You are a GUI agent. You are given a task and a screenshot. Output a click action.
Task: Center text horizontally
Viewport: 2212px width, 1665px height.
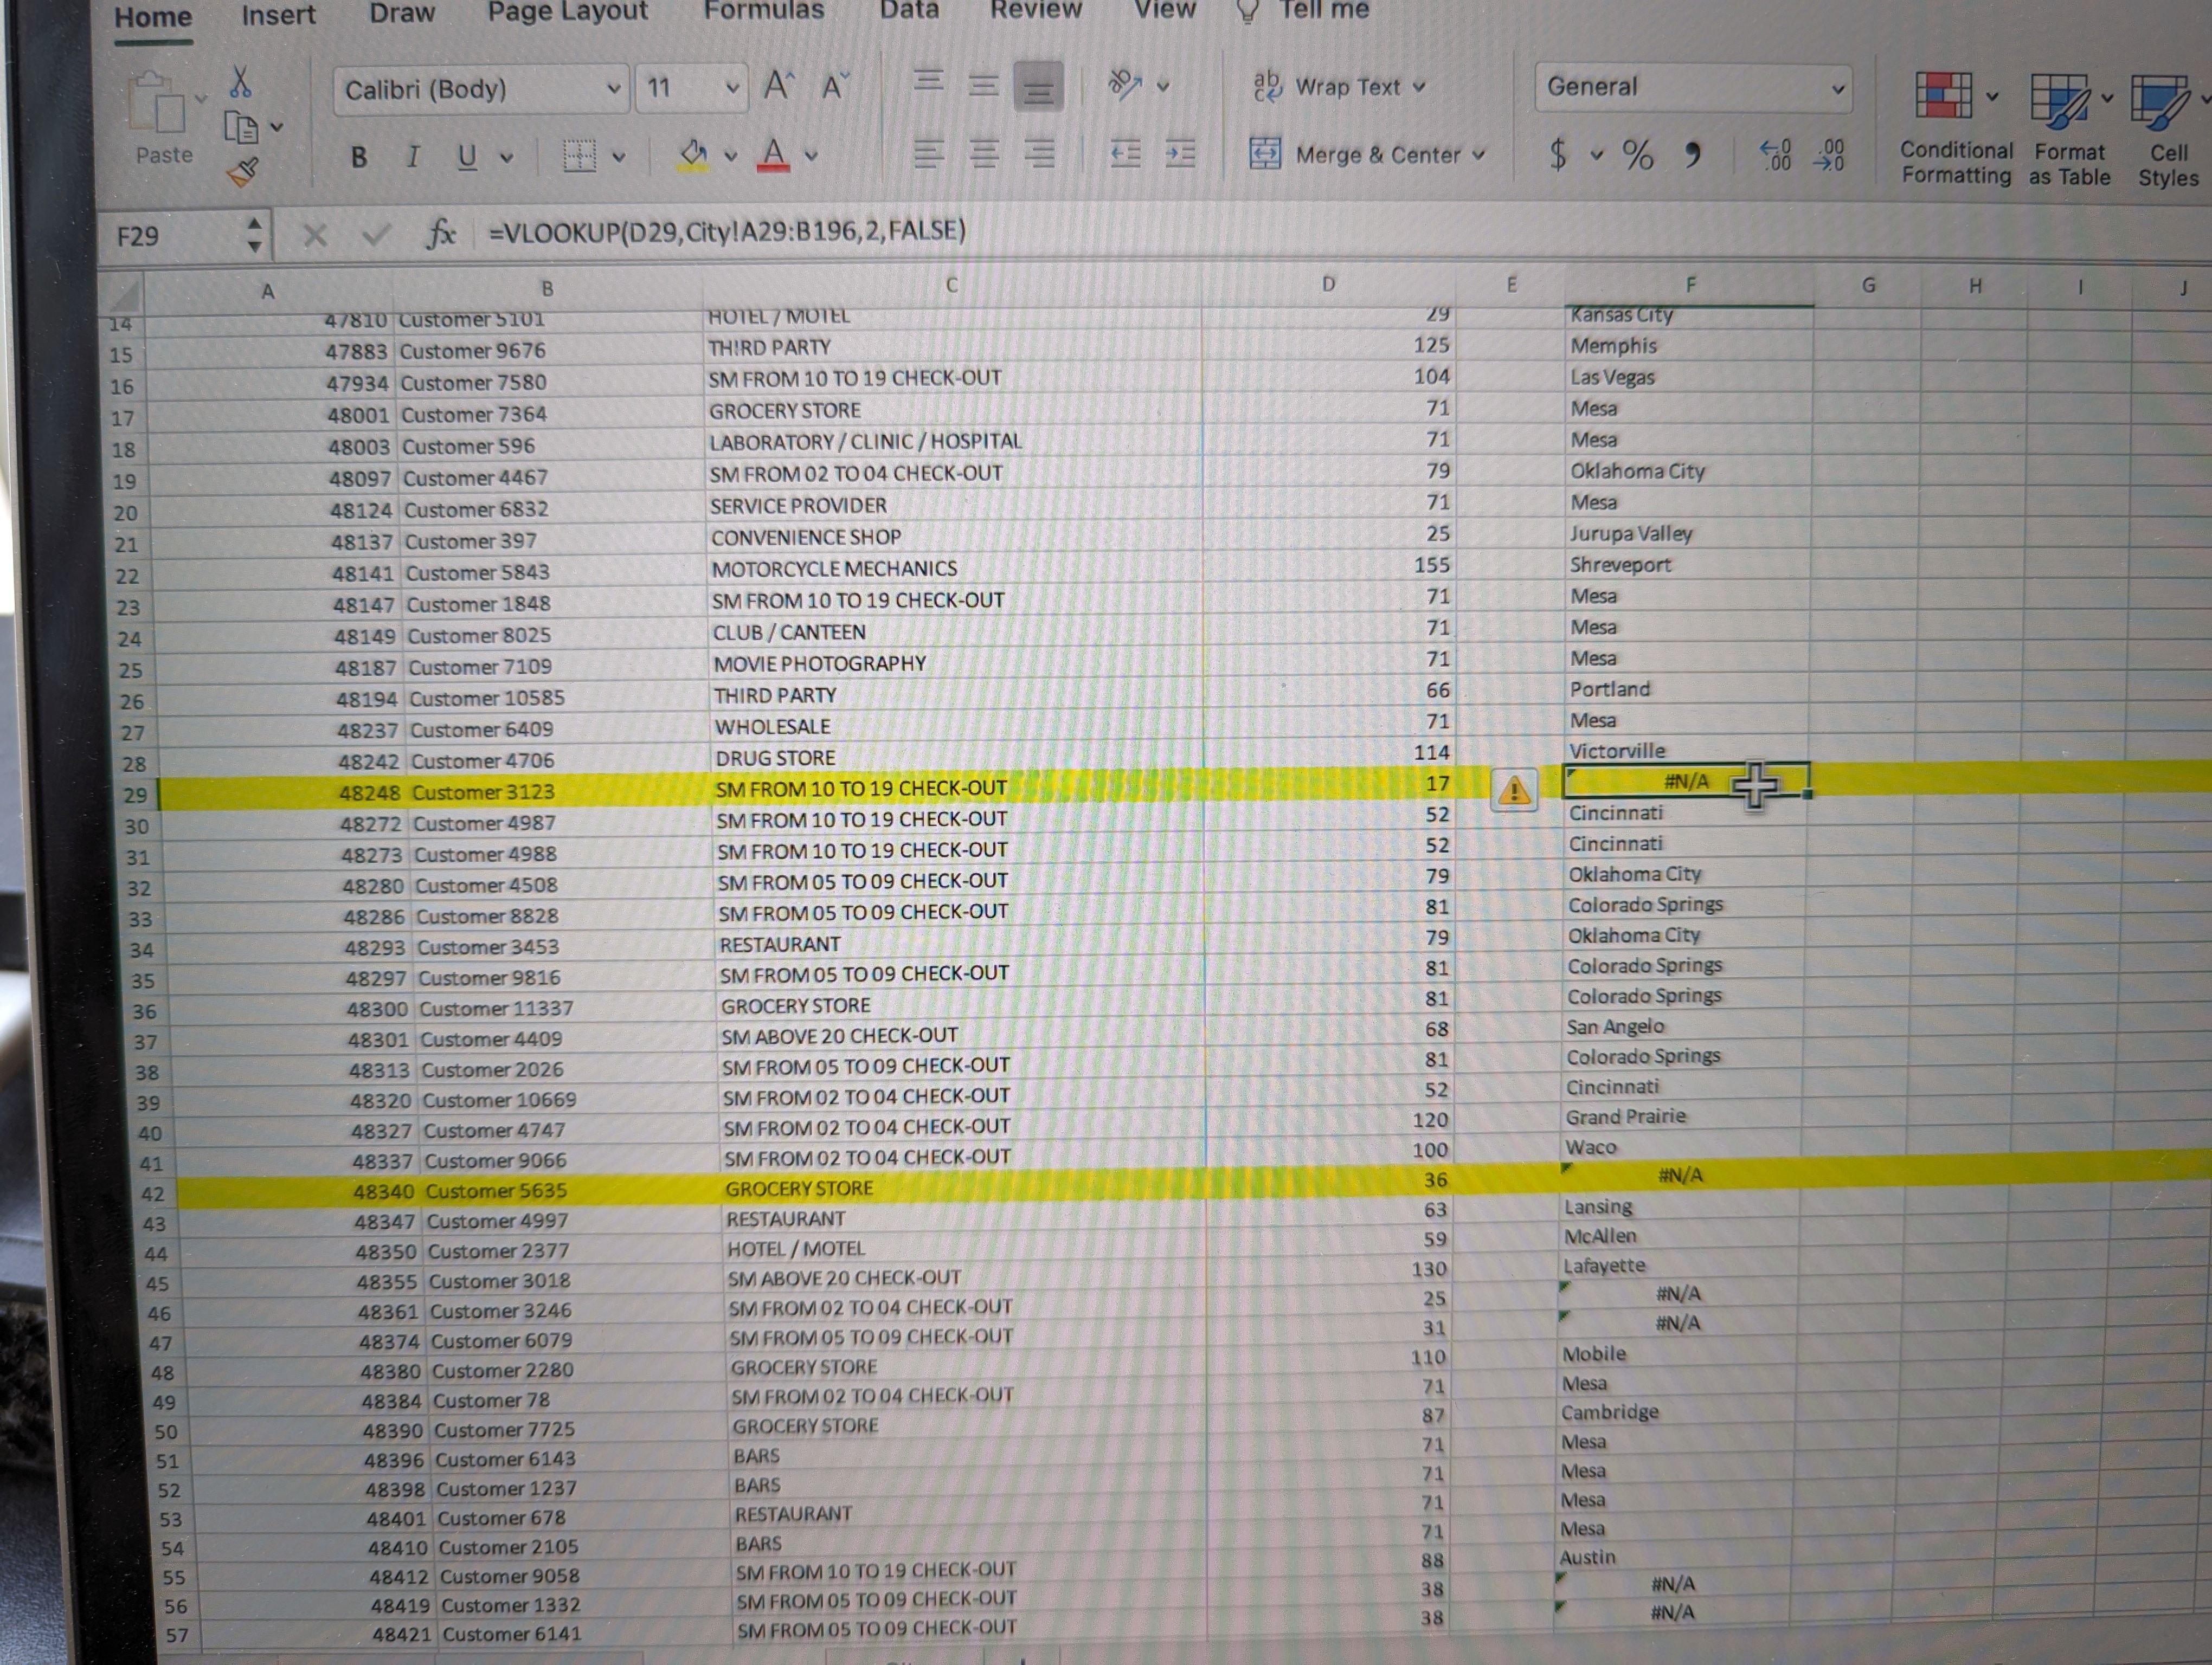pyautogui.click(x=984, y=154)
